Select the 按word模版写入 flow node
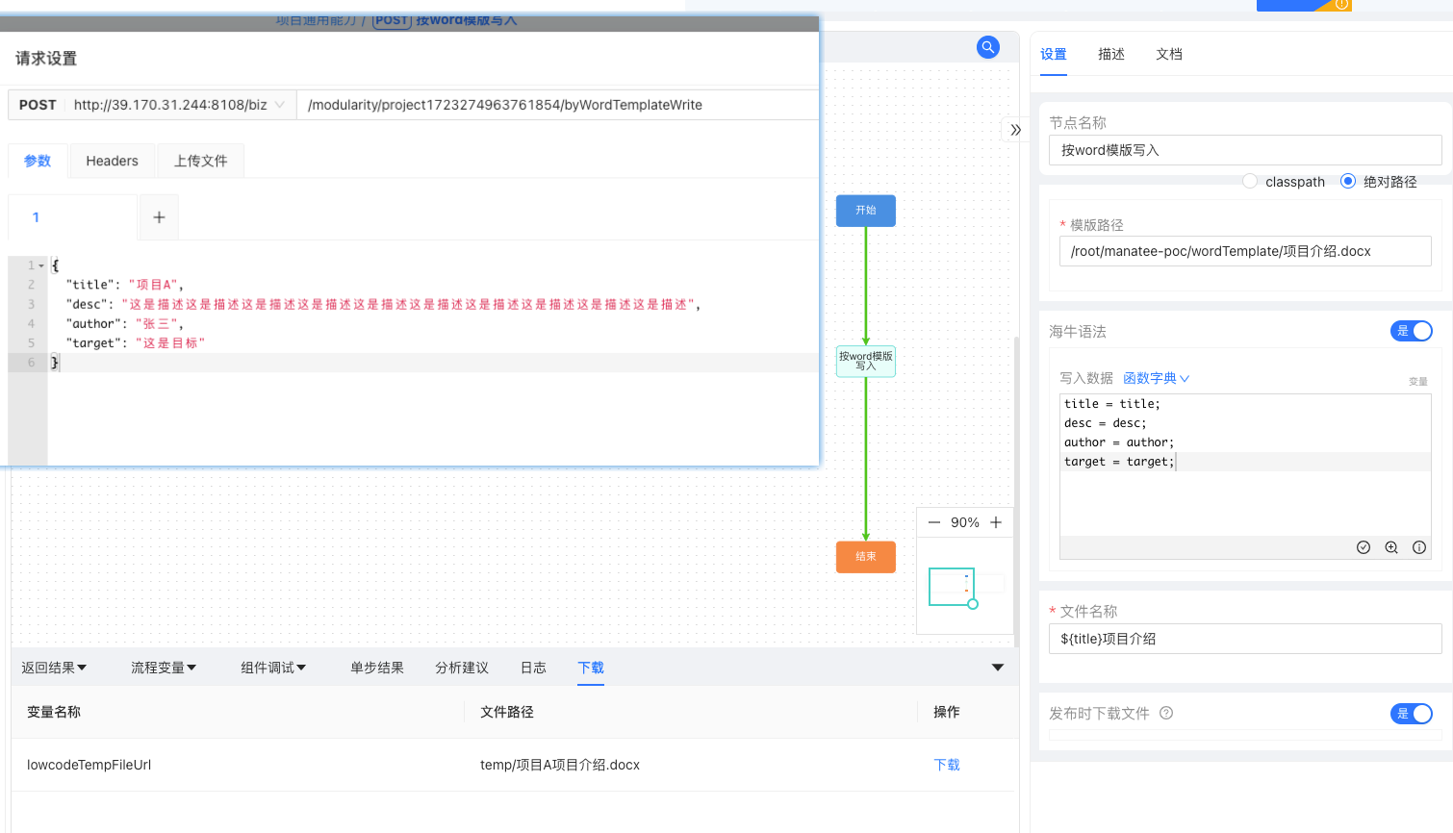Viewport: 1453px width, 833px height. pos(866,361)
